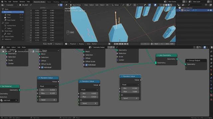This screenshot has height=119, width=213.
Task: Select the Face domain row in spreadsheet
Action: [x=13, y=18]
